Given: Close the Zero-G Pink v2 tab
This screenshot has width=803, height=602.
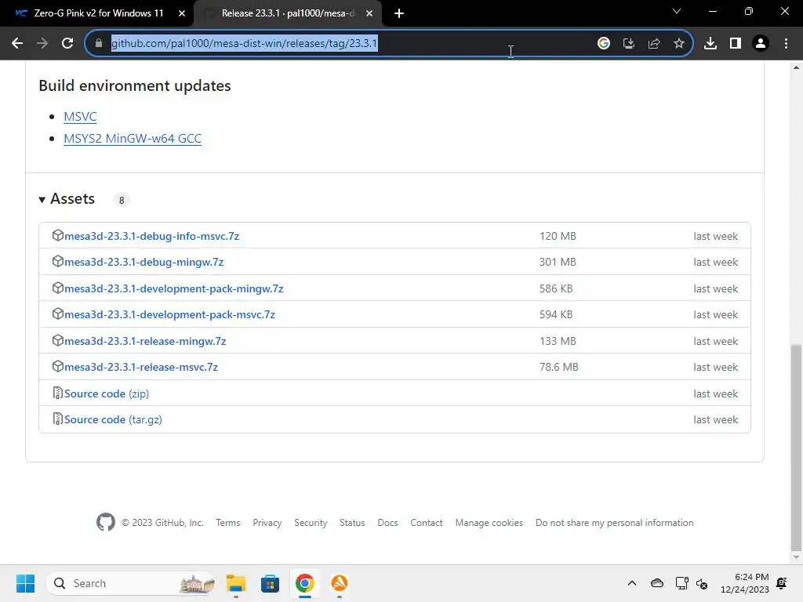Looking at the screenshot, I should (x=182, y=13).
